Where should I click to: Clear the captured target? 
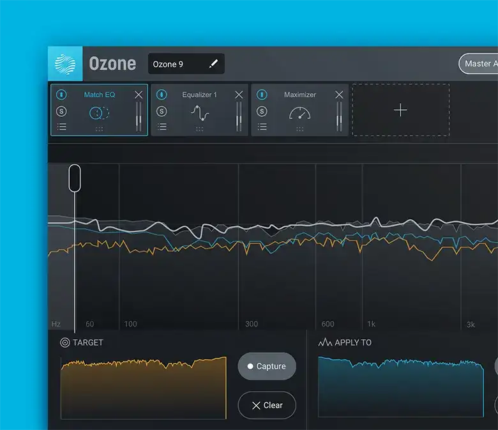267,405
